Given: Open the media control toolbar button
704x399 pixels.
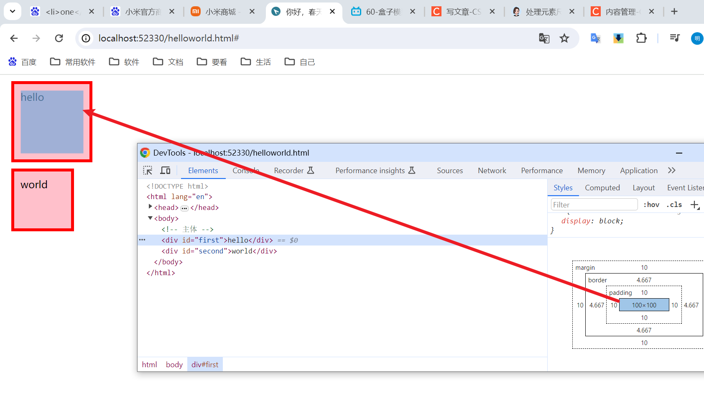Looking at the screenshot, I should pos(674,38).
